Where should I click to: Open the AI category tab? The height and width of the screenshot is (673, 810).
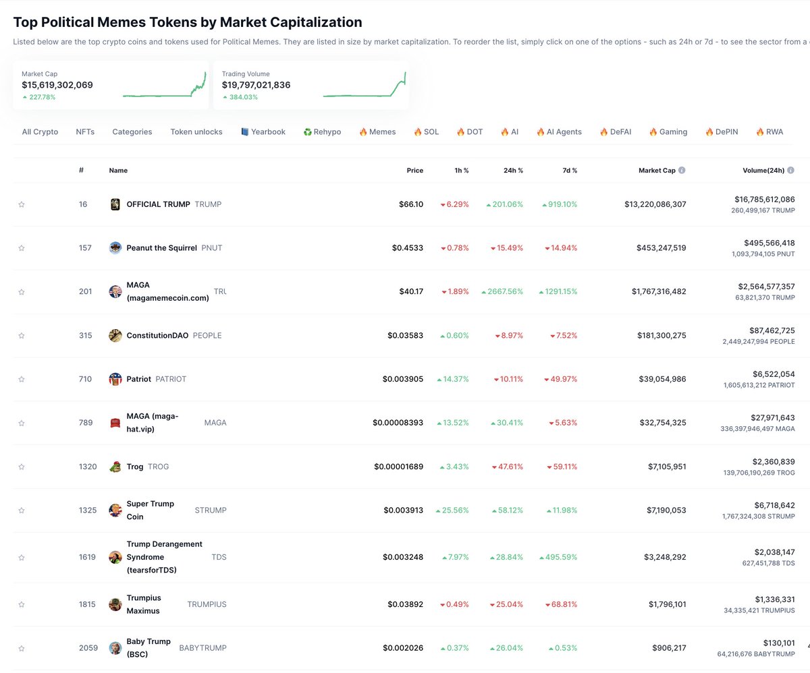point(510,132)
